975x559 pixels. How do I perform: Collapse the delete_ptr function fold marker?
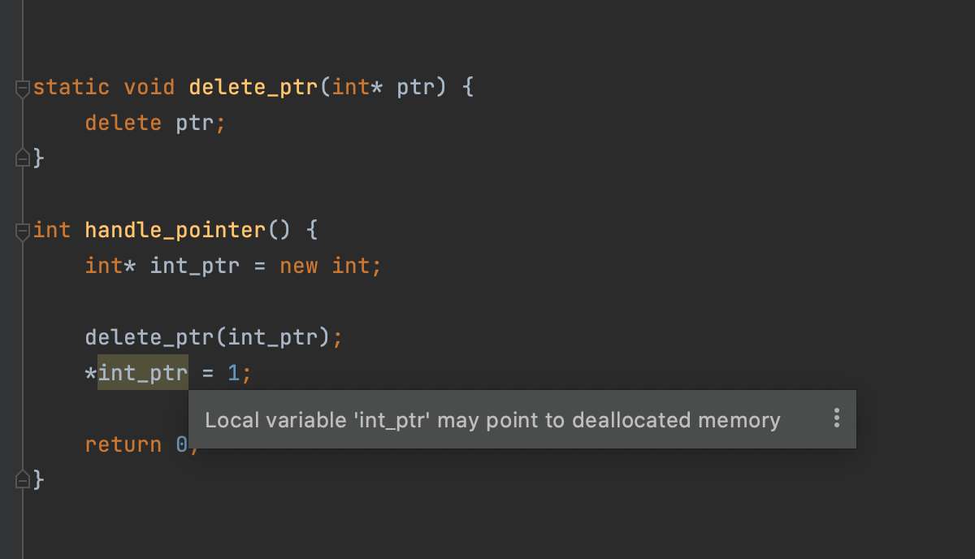tap(24, 88)
